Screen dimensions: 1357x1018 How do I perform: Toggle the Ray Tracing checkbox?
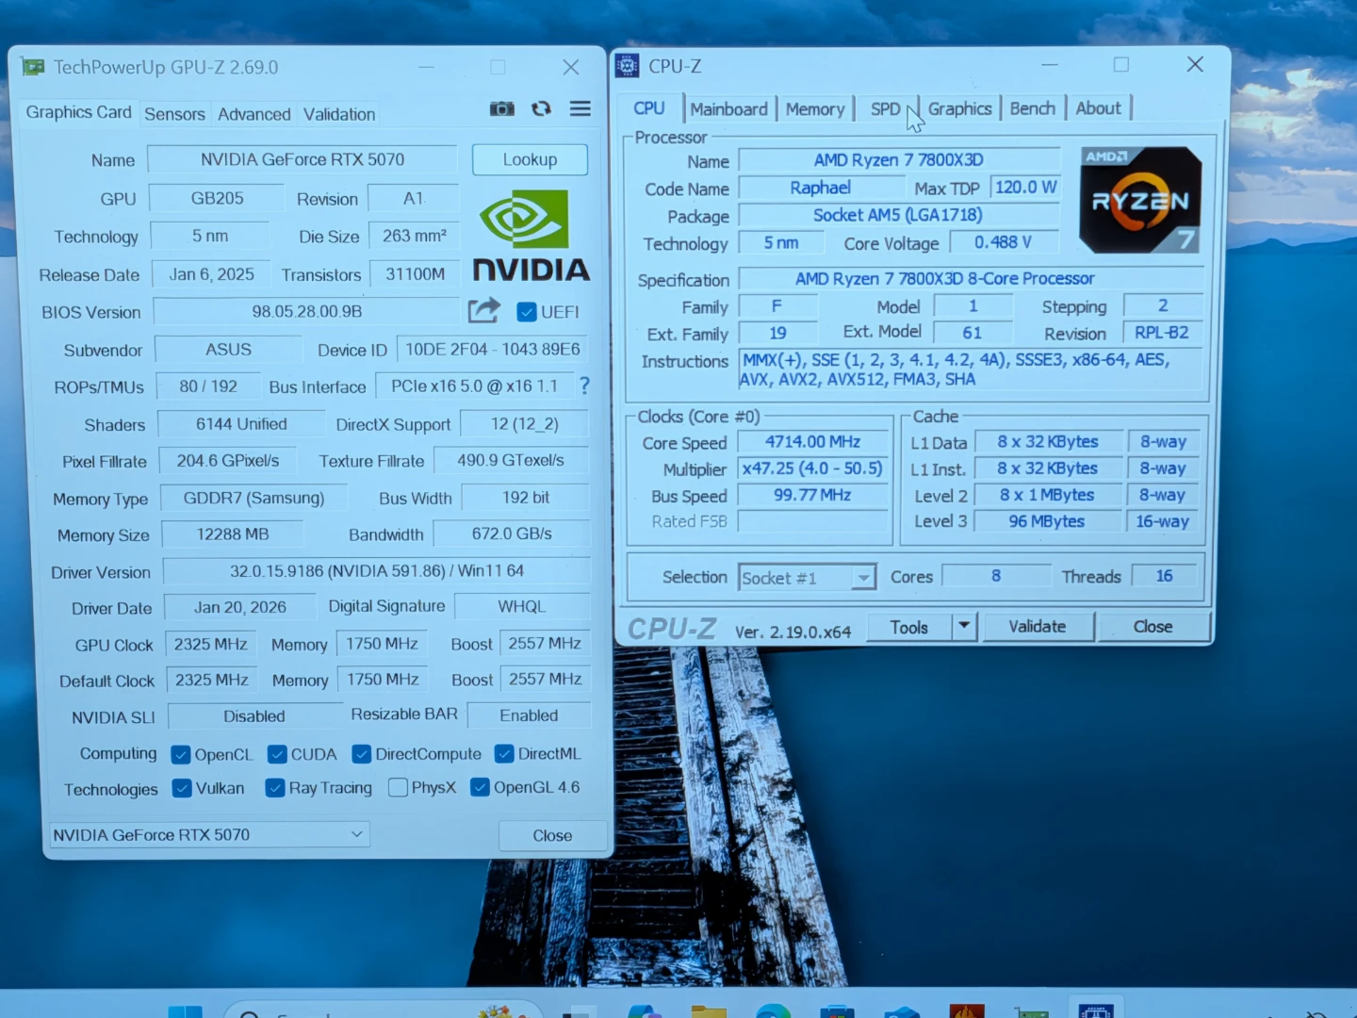[275, 787]
